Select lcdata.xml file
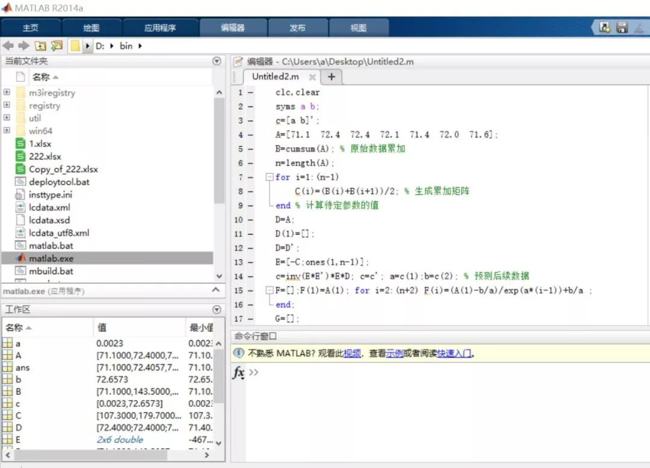This screenshot has height=468, width=650. click(49, 208)
